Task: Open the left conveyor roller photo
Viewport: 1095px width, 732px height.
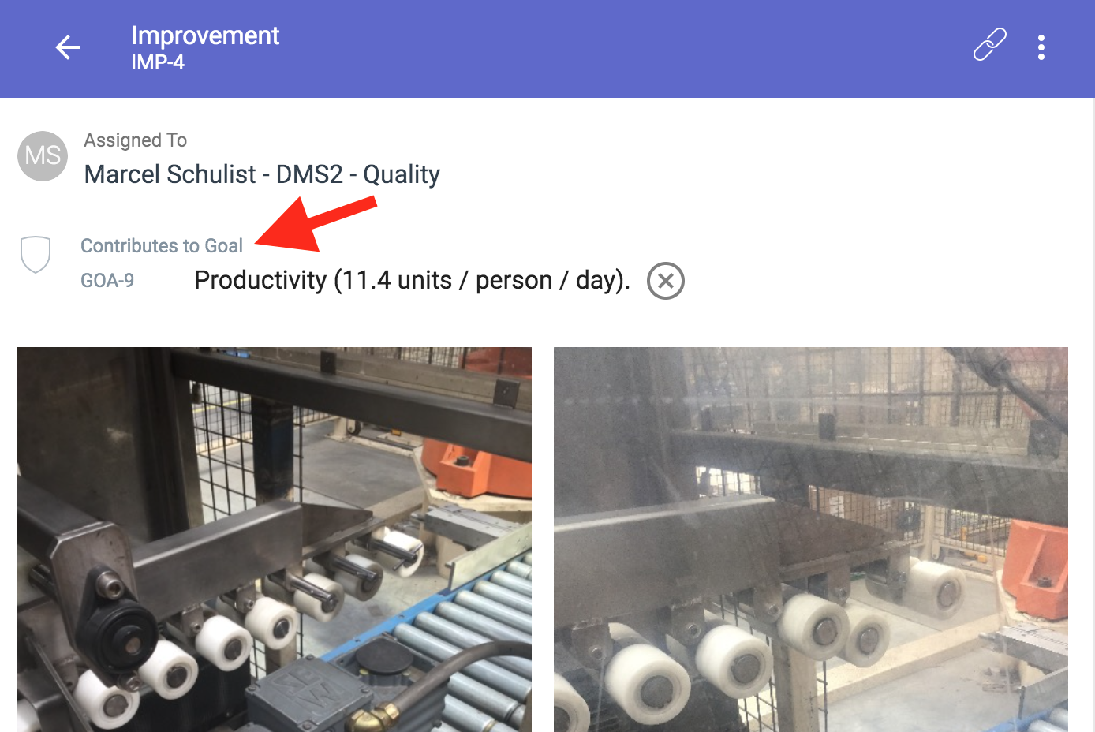Action: pyautogui.click(x=275, y=540)
